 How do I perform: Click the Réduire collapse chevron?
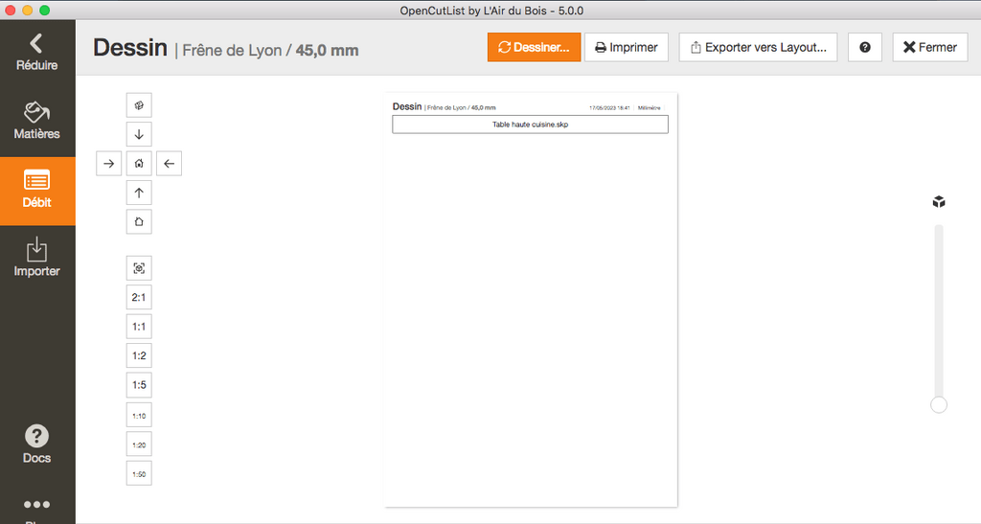(x=36, y=53)
